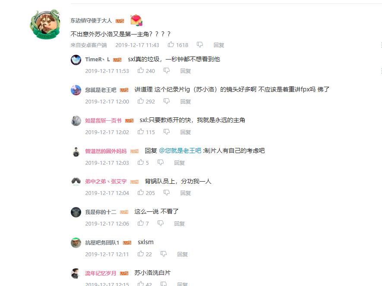Like the sxlsm reply by 抗压吧务团队1
382x286 pixels.
[x=141, y=254]
